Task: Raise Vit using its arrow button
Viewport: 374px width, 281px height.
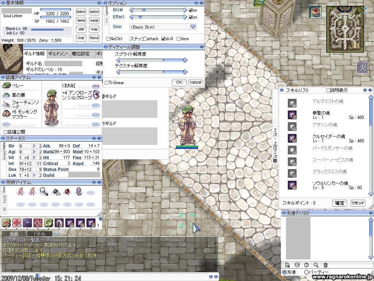Action: (34, 157)
